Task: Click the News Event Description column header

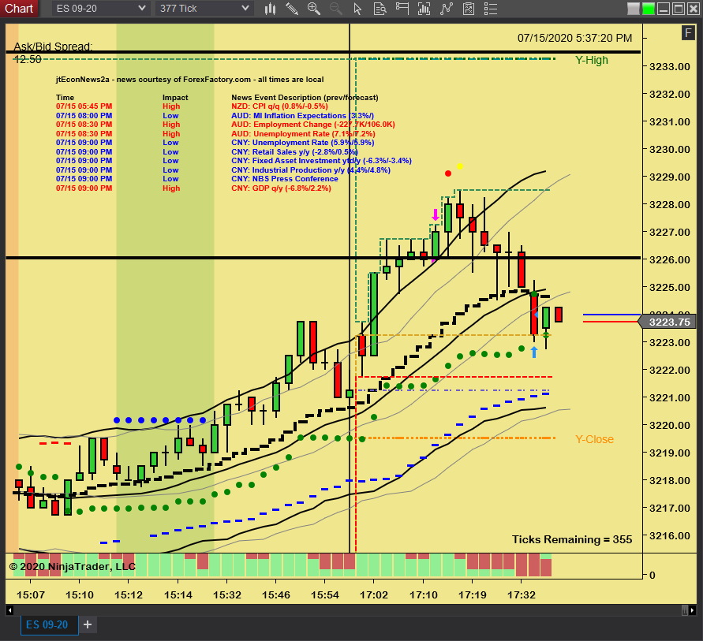Action: pyautogui.click(x=305, y=98)
